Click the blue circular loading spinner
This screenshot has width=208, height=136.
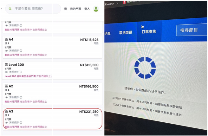(145, 68)
